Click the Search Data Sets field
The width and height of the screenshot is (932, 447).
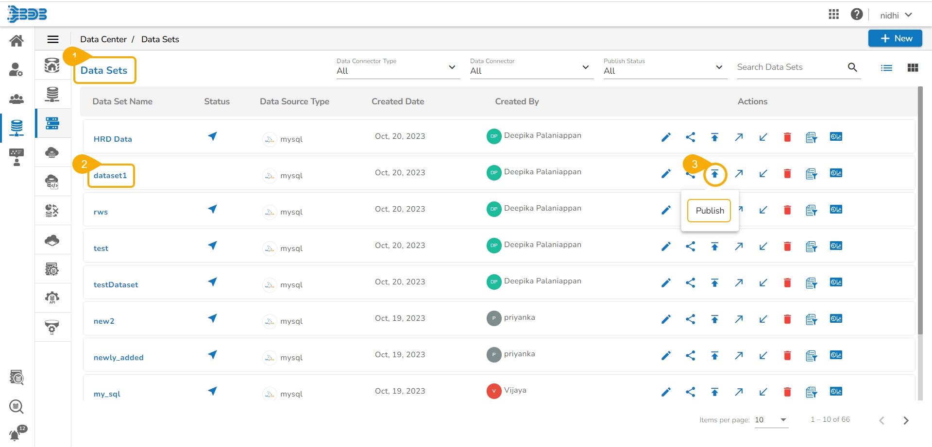[790, 67]
